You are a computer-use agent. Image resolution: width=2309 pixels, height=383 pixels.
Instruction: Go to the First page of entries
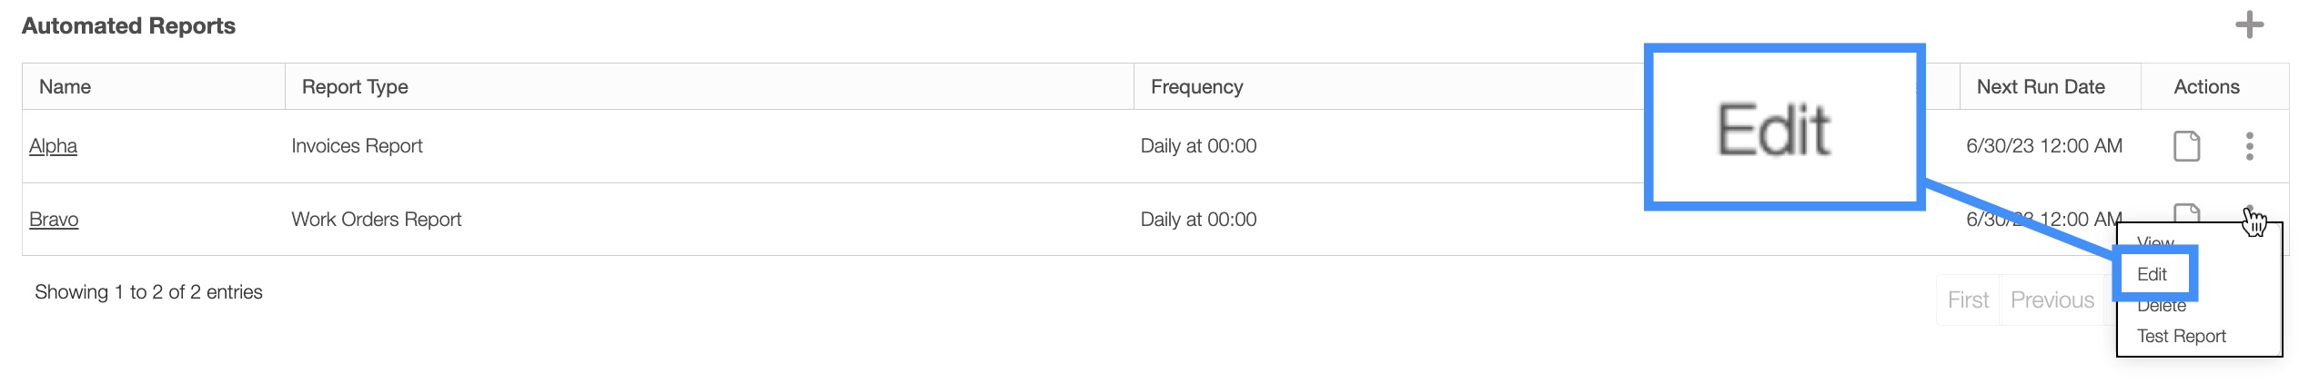(1968, 300)
